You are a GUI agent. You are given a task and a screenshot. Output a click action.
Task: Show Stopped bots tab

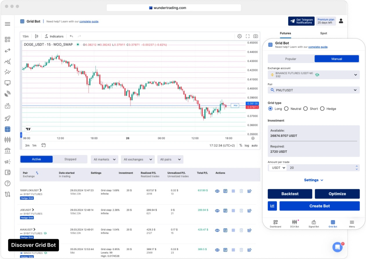(70, 159)
